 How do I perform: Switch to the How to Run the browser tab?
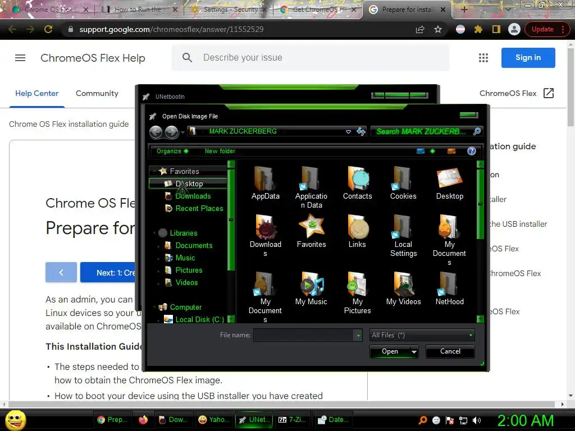[x=139, y=10]
